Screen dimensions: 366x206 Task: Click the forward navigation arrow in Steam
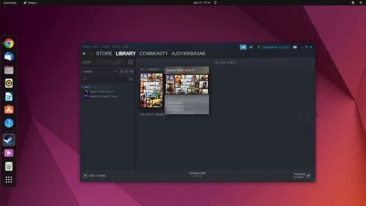(91, 54)
